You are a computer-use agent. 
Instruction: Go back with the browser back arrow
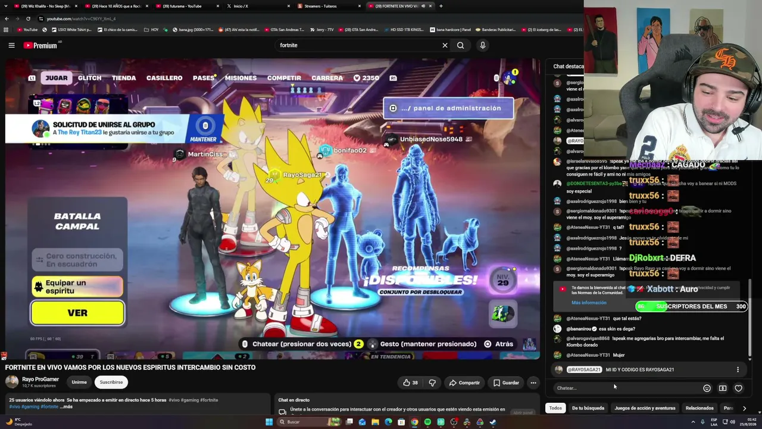point(7,18)
